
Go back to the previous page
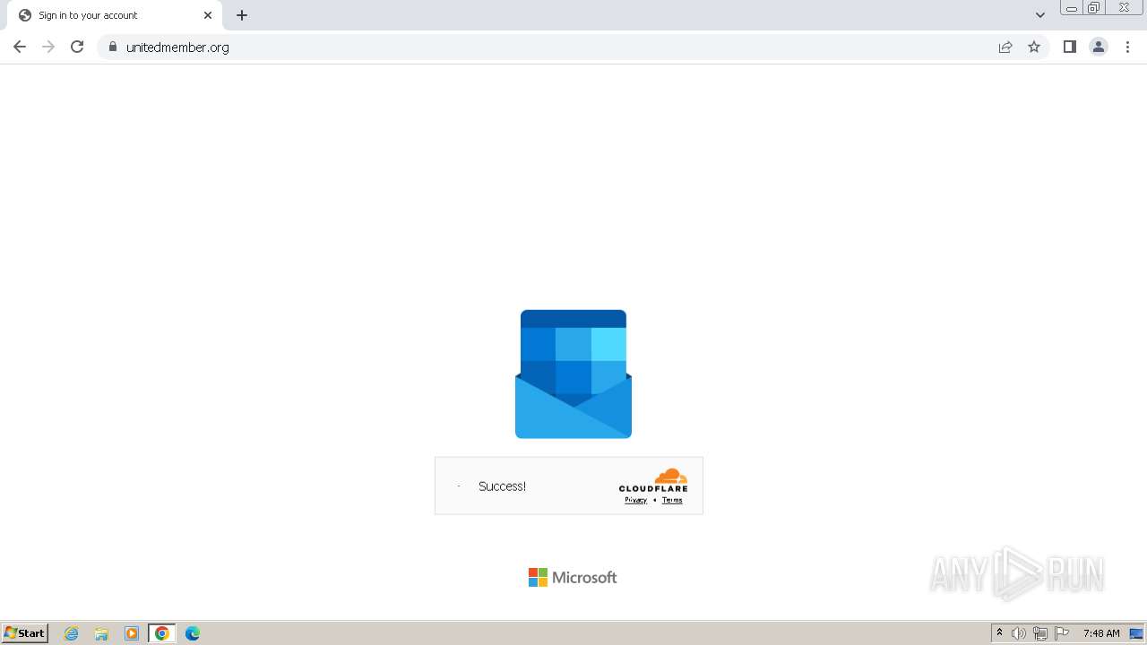[x=20, y=47]
